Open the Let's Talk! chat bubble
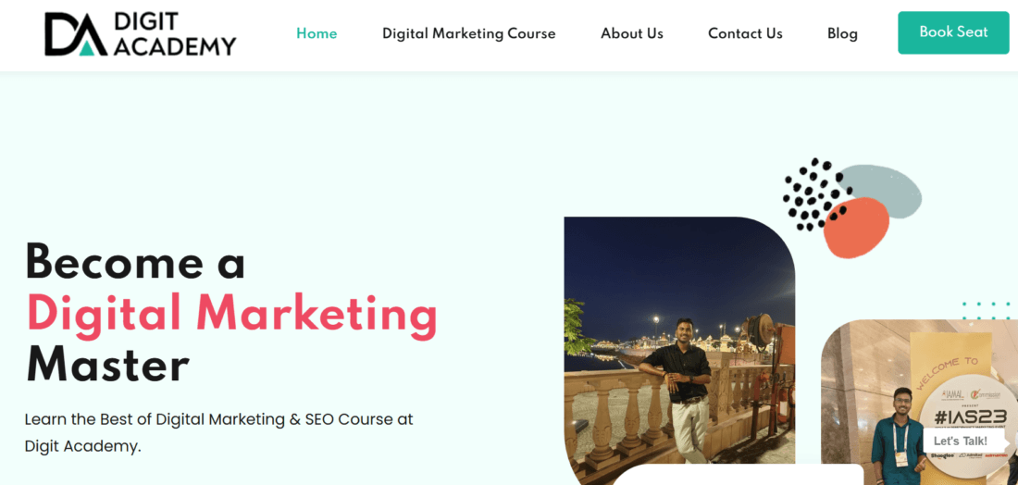Image resolution: width=1018 pixels, height=485 pixels. (x=961, y=441)
